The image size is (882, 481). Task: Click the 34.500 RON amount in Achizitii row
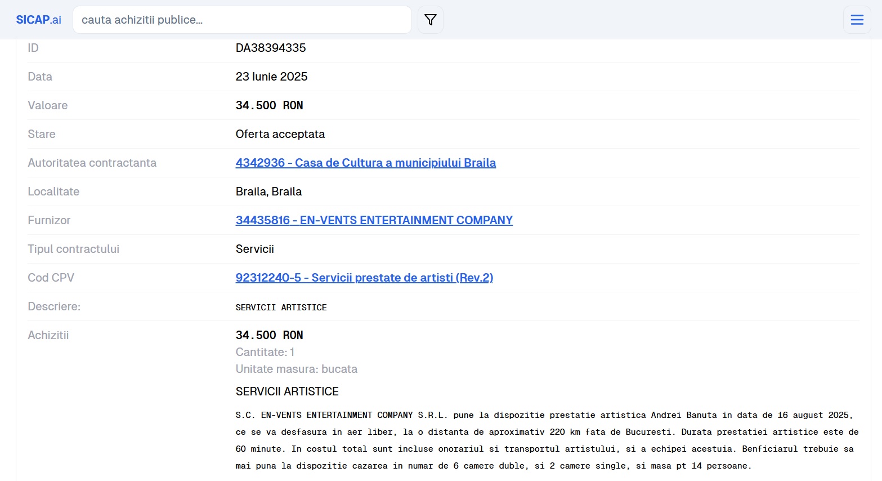270,335
